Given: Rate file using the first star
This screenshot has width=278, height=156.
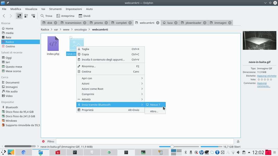Looking at the screenshot, I should [x=258, y=80].
